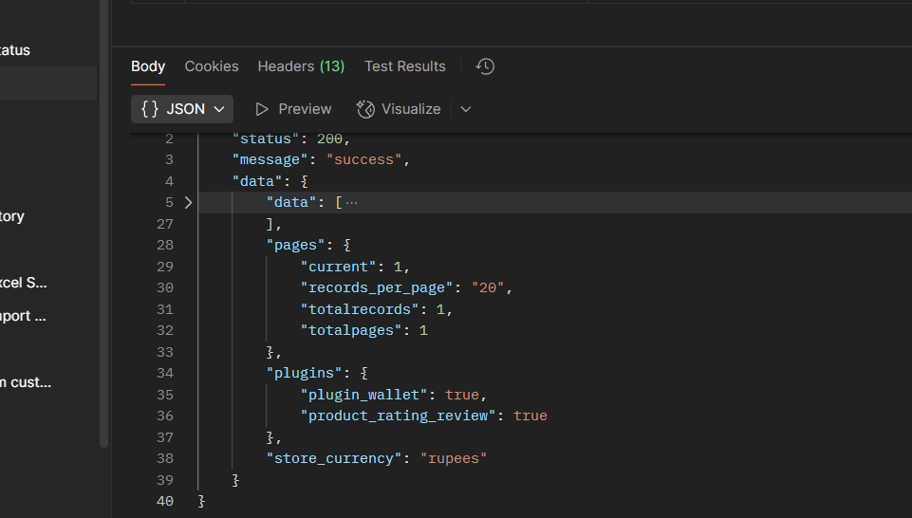
Task: Select the sidebar item ending in "tory"
Action: (12, 217)
